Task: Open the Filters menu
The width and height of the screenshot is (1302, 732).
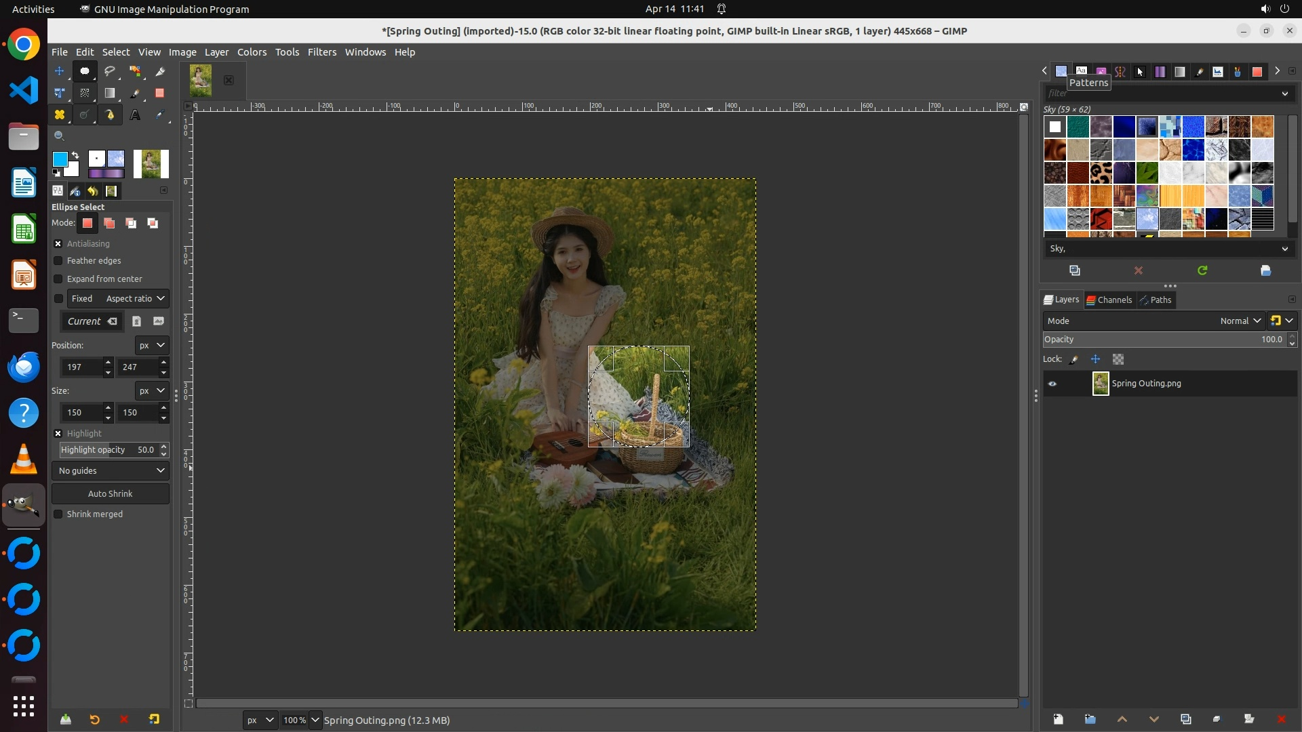Action: click(321, 52)
